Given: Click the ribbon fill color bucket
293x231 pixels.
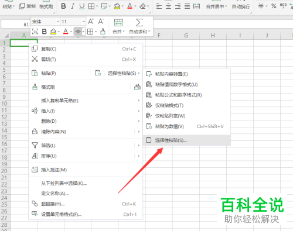Looking at the screenshot, I should [x=117, y=6].
